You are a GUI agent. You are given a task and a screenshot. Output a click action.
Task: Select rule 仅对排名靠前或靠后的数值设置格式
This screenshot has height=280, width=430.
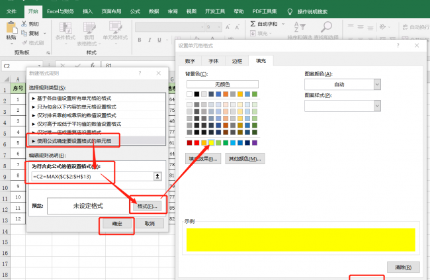(x=97, y=115)
